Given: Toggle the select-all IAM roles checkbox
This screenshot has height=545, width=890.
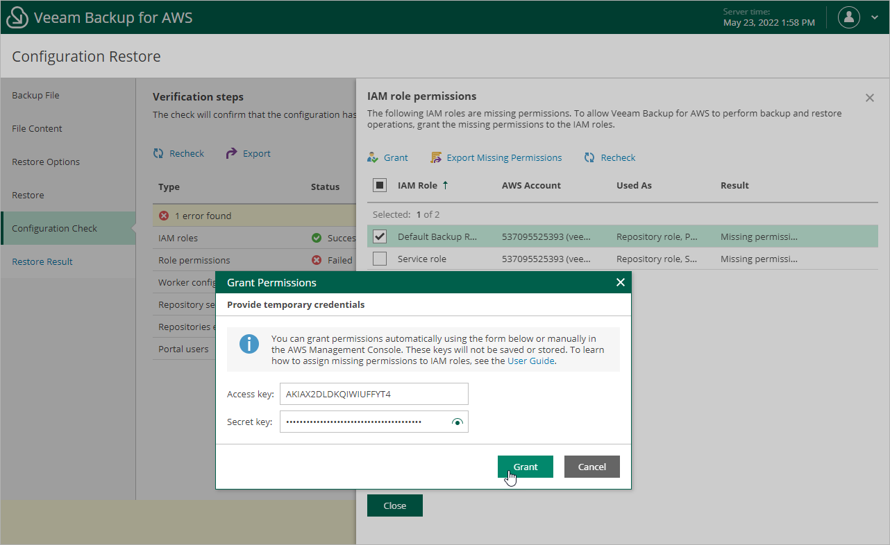Looking at the screenshot, I should pyautogui.click(x=378, y=185).
